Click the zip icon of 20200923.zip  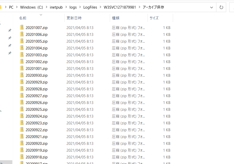tap(22, 123)
